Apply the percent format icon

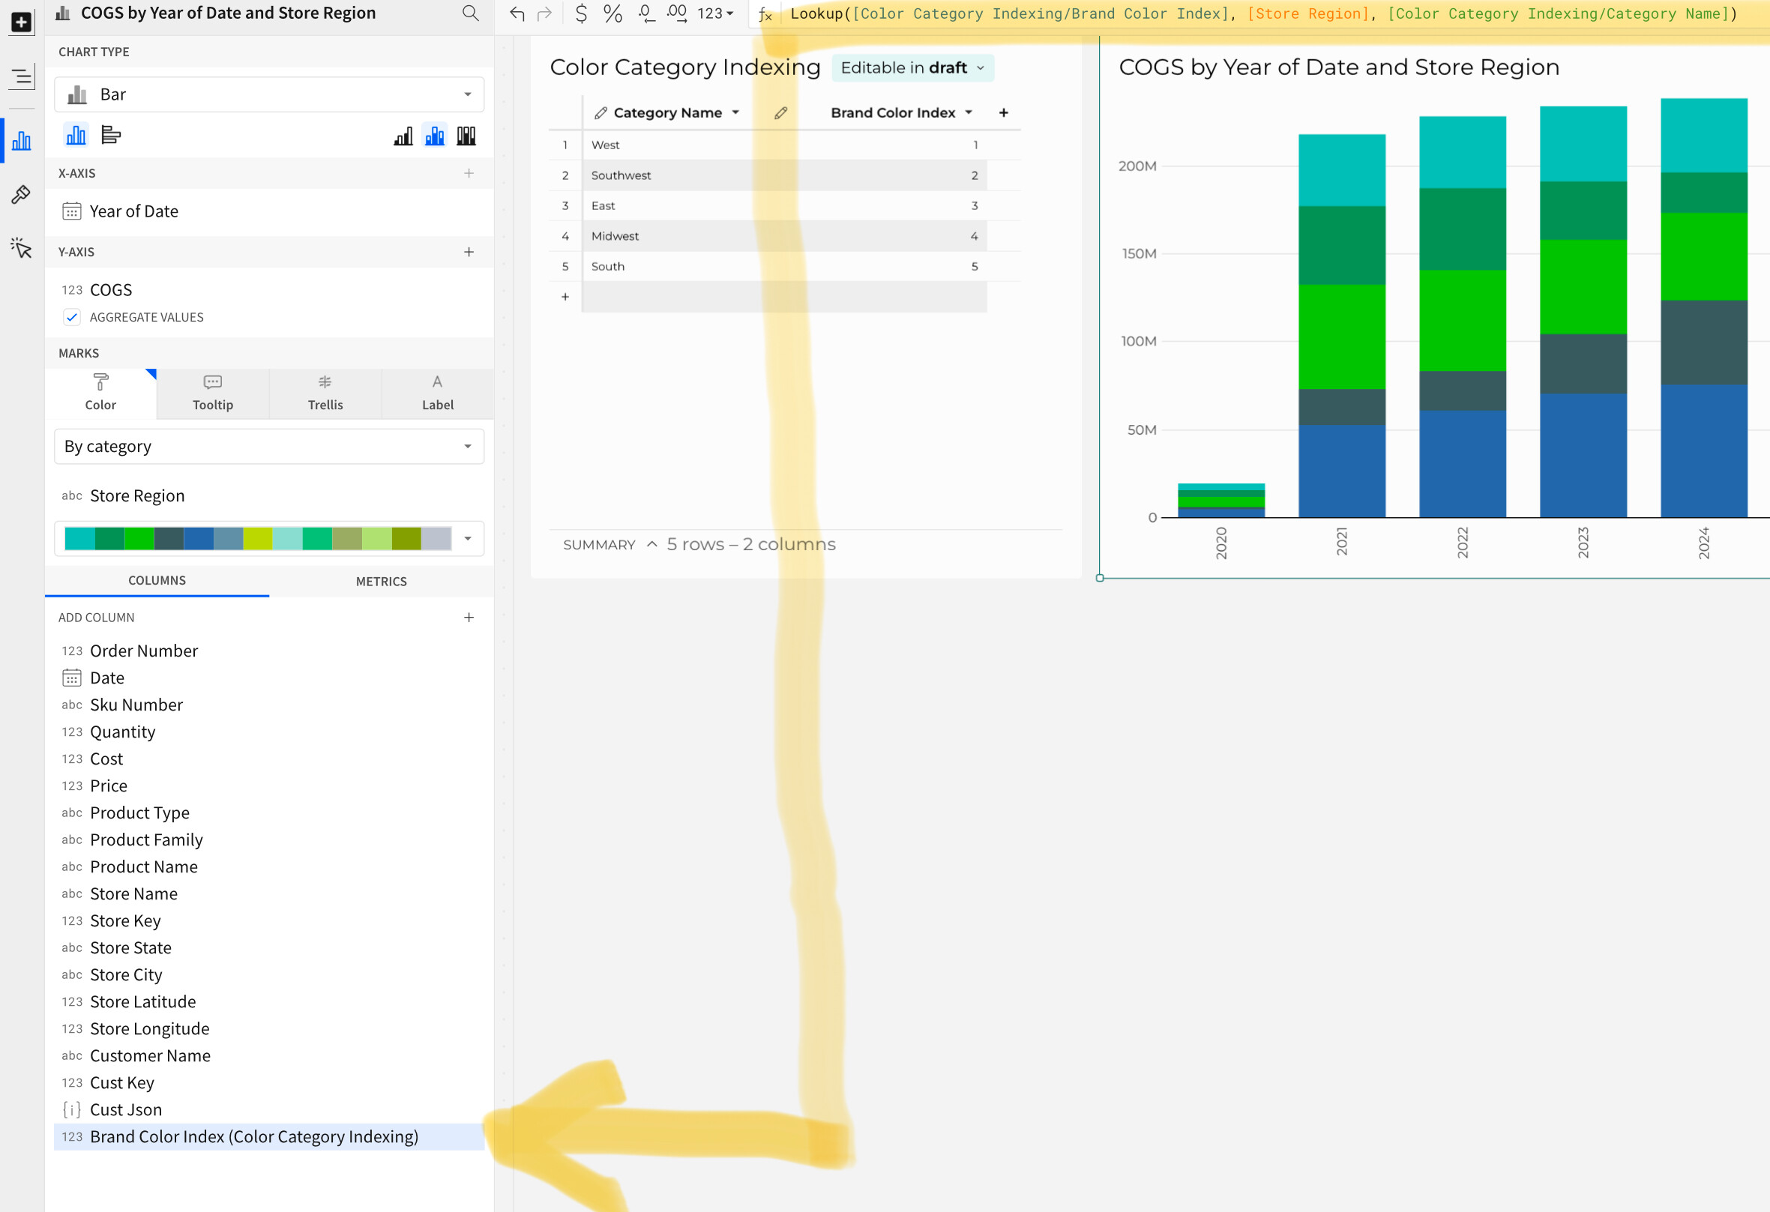point(612,13)
